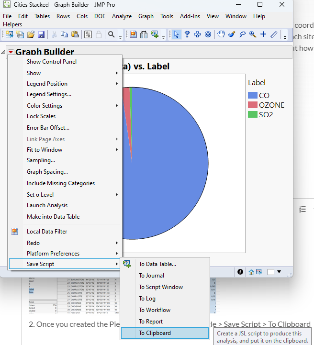
Task: Select the Brush tool
Action: pos(232,34)
